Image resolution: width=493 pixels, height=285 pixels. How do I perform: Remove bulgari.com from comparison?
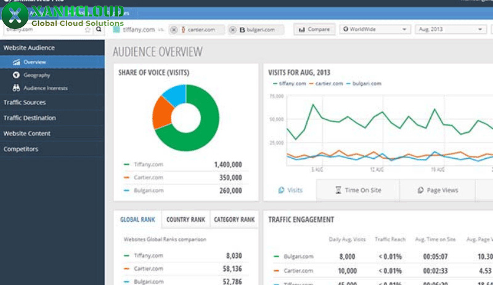click(x=234, y=30)
